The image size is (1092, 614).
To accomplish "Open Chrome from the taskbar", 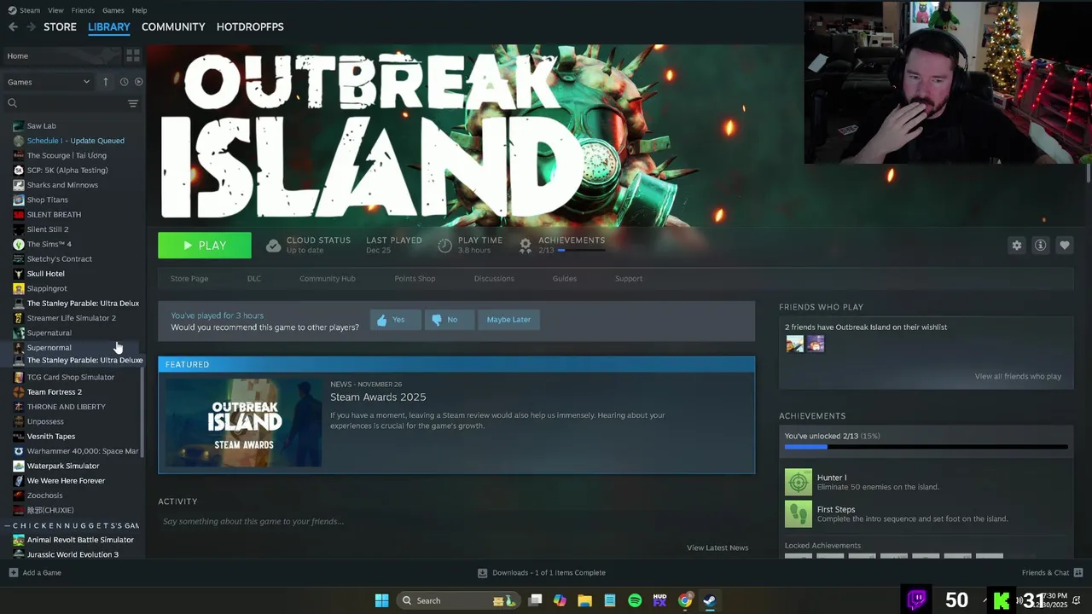I will (x=685, y=600).
